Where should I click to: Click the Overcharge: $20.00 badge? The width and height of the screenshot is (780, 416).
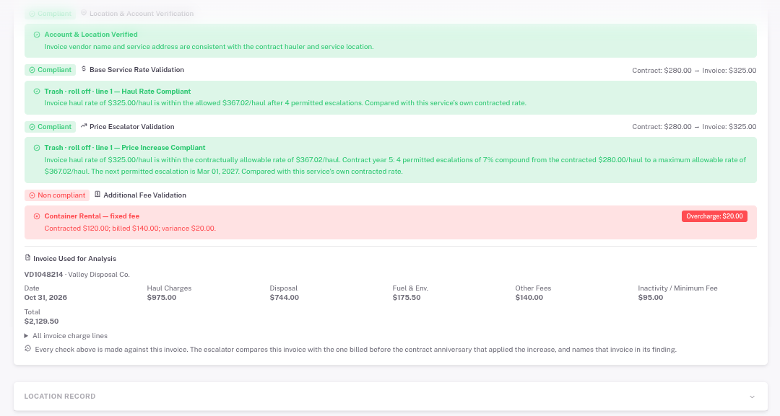714,216
